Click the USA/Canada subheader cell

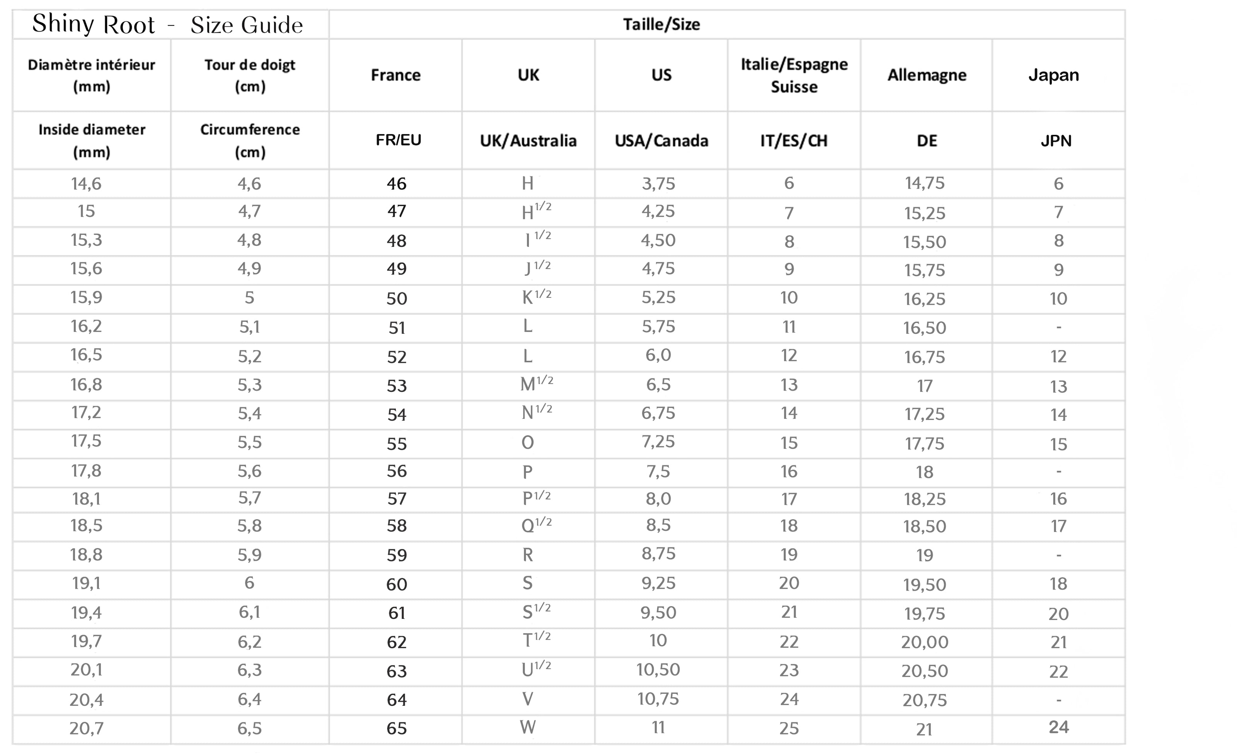[661, 141]
